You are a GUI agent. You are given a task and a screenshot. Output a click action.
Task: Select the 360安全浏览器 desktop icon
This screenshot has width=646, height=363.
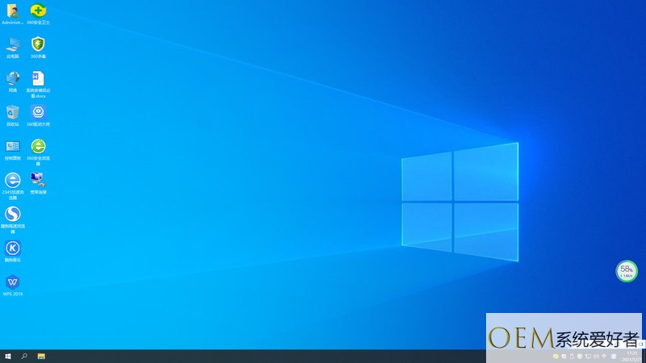click(38, 152)
